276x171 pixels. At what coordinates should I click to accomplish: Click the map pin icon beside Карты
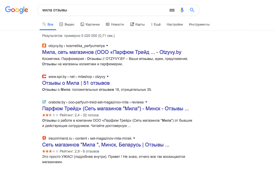click(x=132, y=24)
